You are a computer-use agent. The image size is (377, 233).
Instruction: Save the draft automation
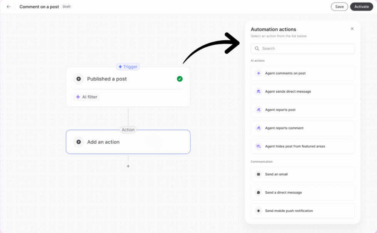pos(339,7)
